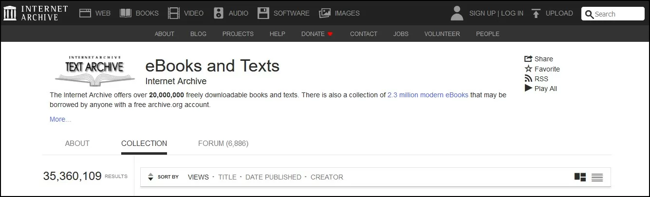Viewport: 650px width, 197px height.
Task: Open the Web section icon
Action: pyautogui.click(x=85, y=13)
